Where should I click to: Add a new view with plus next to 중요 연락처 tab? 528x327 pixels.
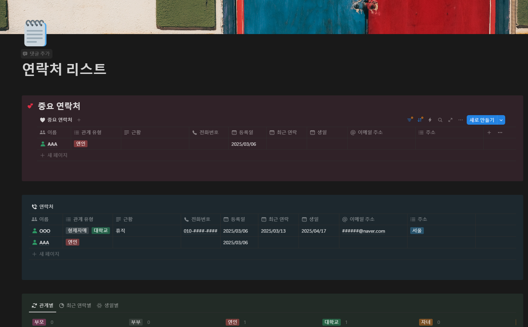79,120
